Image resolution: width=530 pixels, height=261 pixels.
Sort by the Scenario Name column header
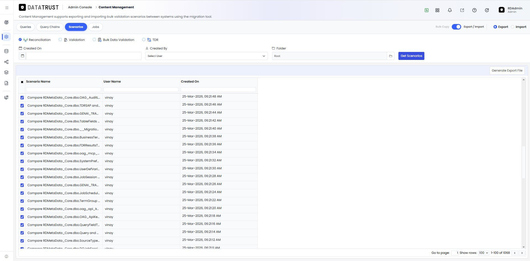(38, 81)
